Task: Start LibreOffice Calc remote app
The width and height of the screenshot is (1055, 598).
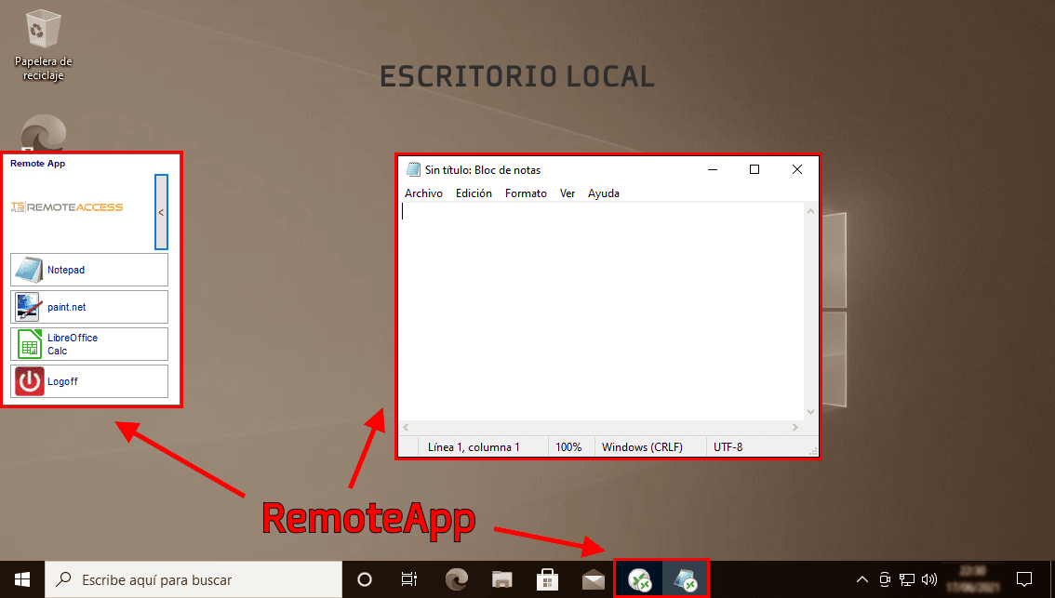Action: point(88,344)
